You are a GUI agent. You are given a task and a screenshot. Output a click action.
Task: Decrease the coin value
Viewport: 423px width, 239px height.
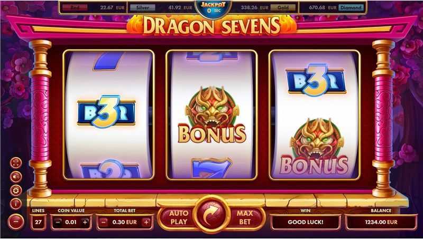[x=58, y=222]
